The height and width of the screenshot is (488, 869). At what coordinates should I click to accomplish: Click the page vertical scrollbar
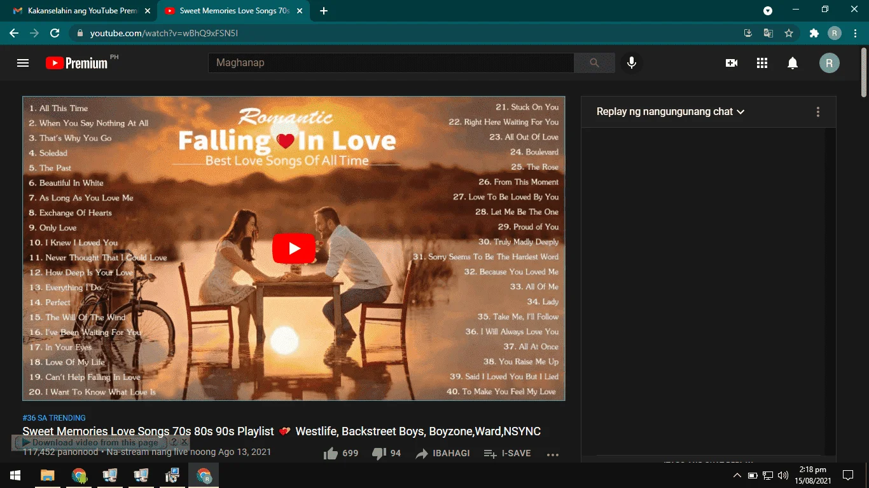point(864,72)
